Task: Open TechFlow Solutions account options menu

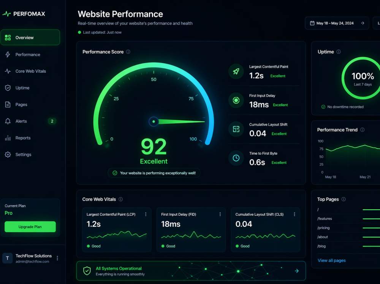Action: (x=57, y=258)
